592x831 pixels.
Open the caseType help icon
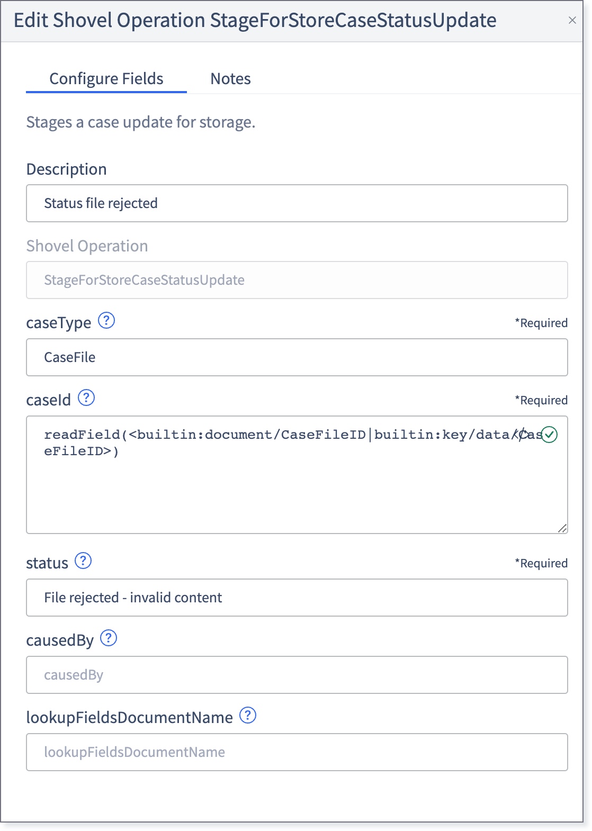coord(106,321)
